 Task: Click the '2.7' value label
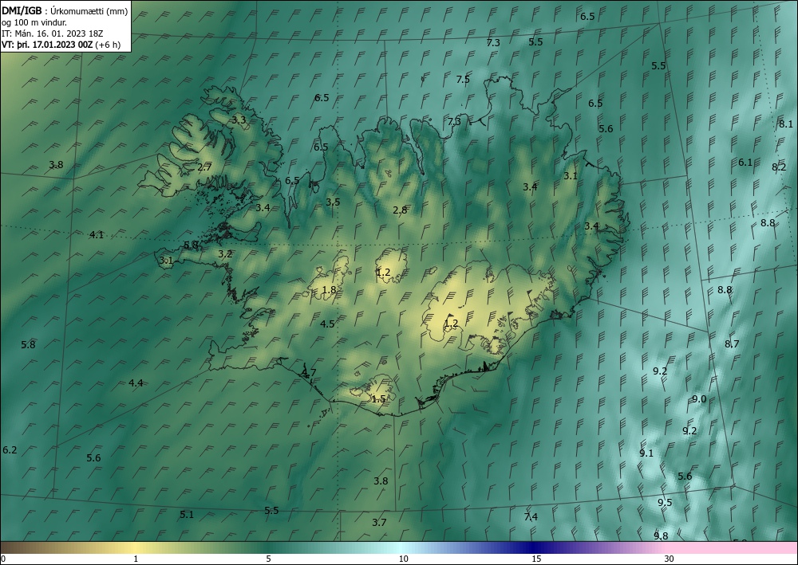click(204, 167)
